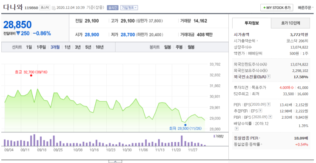Switch to the 호가10단계 tab
The image size is (316, 163).
point(290,23)
